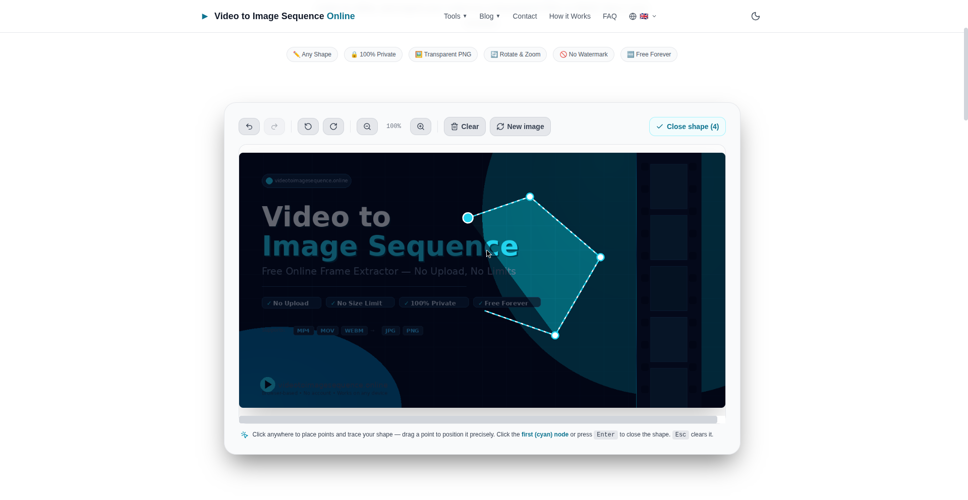Click the horizontal scrollbar under canvas
The width and height of the screenshot is (968, 500).
(478, 419)
